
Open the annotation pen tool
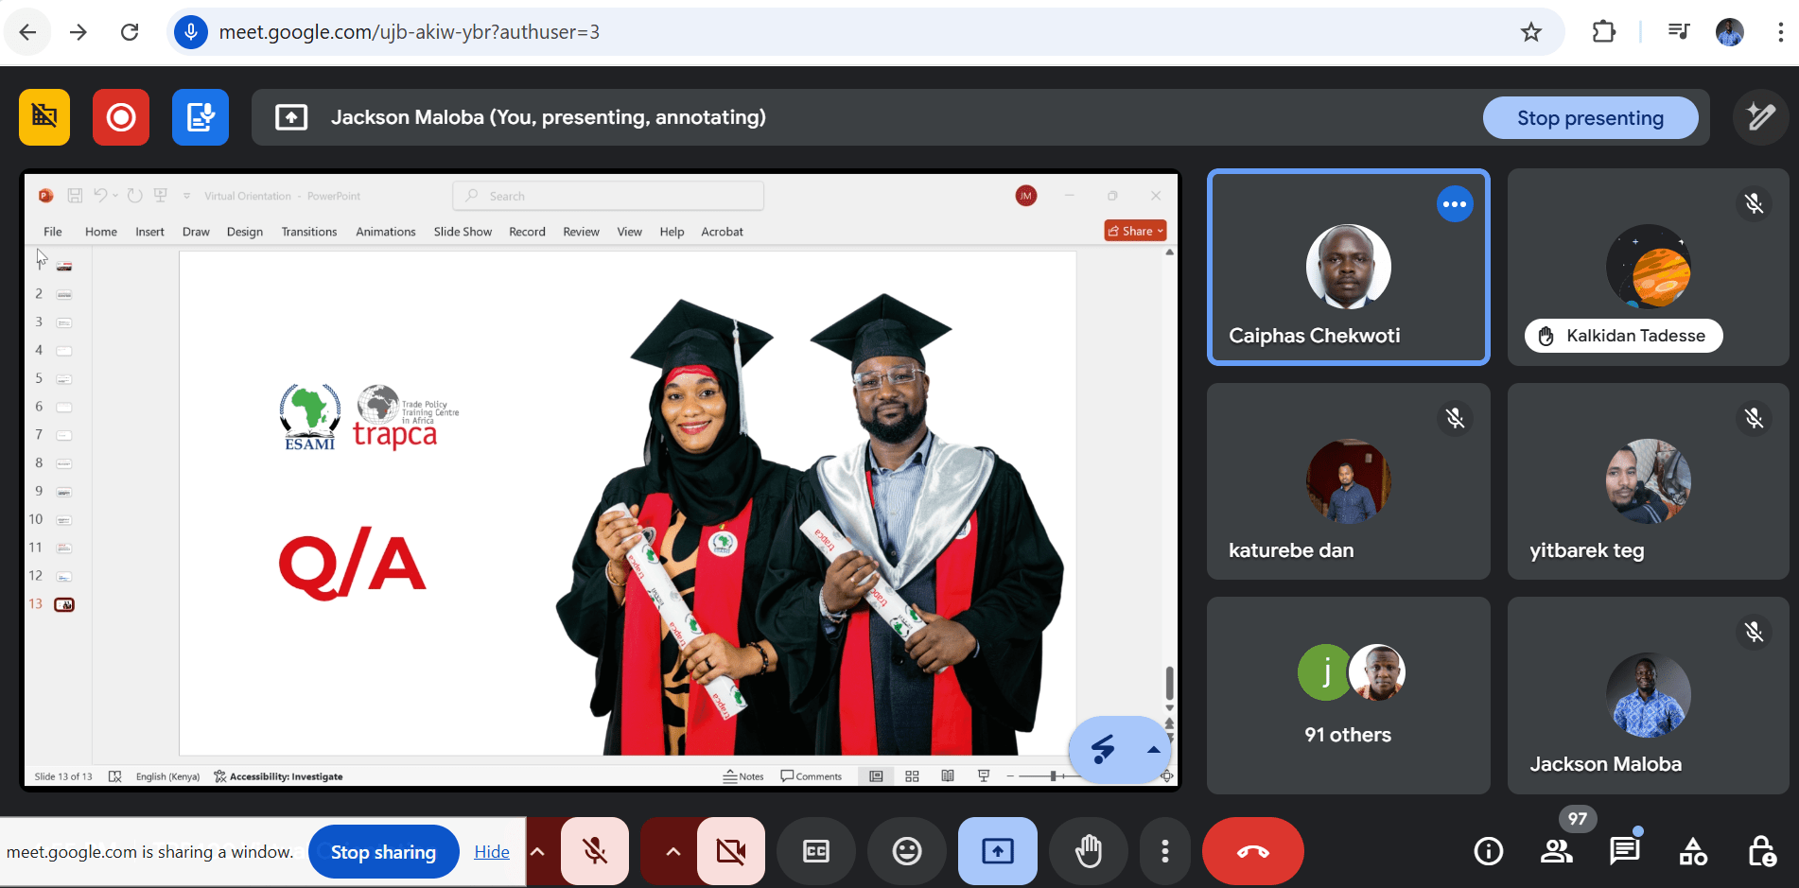point(1759,117)
